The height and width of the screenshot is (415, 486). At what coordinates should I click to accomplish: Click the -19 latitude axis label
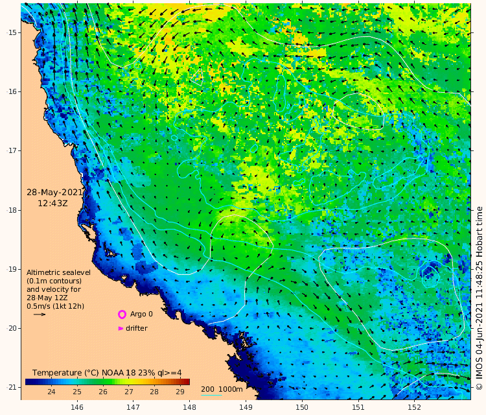12,269
